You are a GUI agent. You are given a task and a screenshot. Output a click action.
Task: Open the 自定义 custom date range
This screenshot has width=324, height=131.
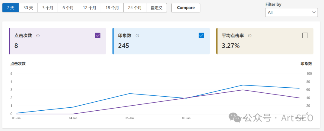157,8
